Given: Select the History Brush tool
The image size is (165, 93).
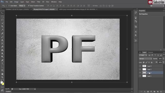Looking at the screenshot, I should (2, 43).
